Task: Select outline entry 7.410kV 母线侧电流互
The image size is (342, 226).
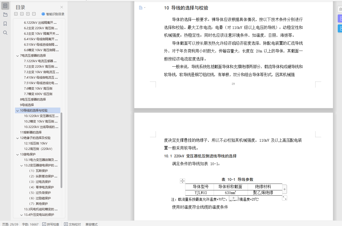Action: [41, 77]
